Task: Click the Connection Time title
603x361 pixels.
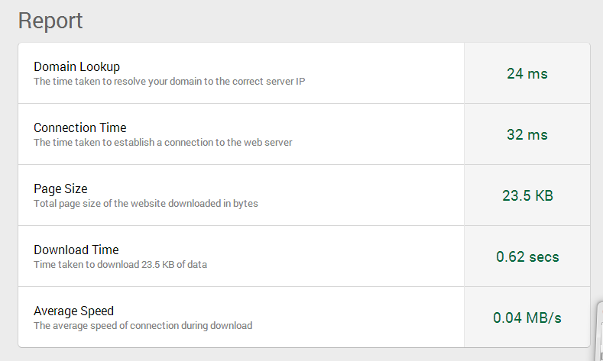Action: (80, 127)
